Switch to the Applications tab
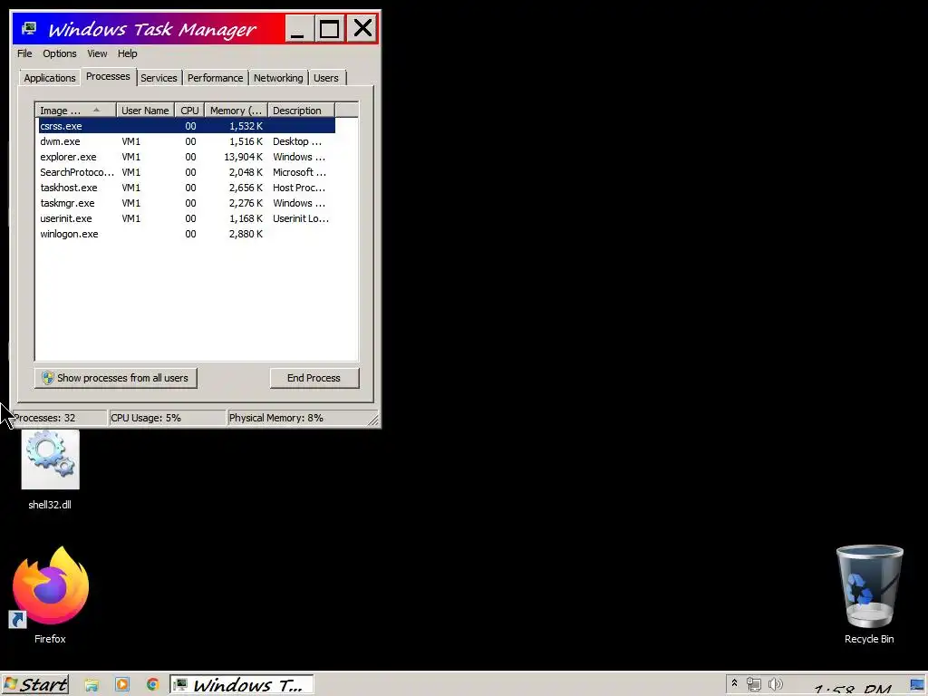The width and height of the screenshot is (928, 696). coord(50,78)
